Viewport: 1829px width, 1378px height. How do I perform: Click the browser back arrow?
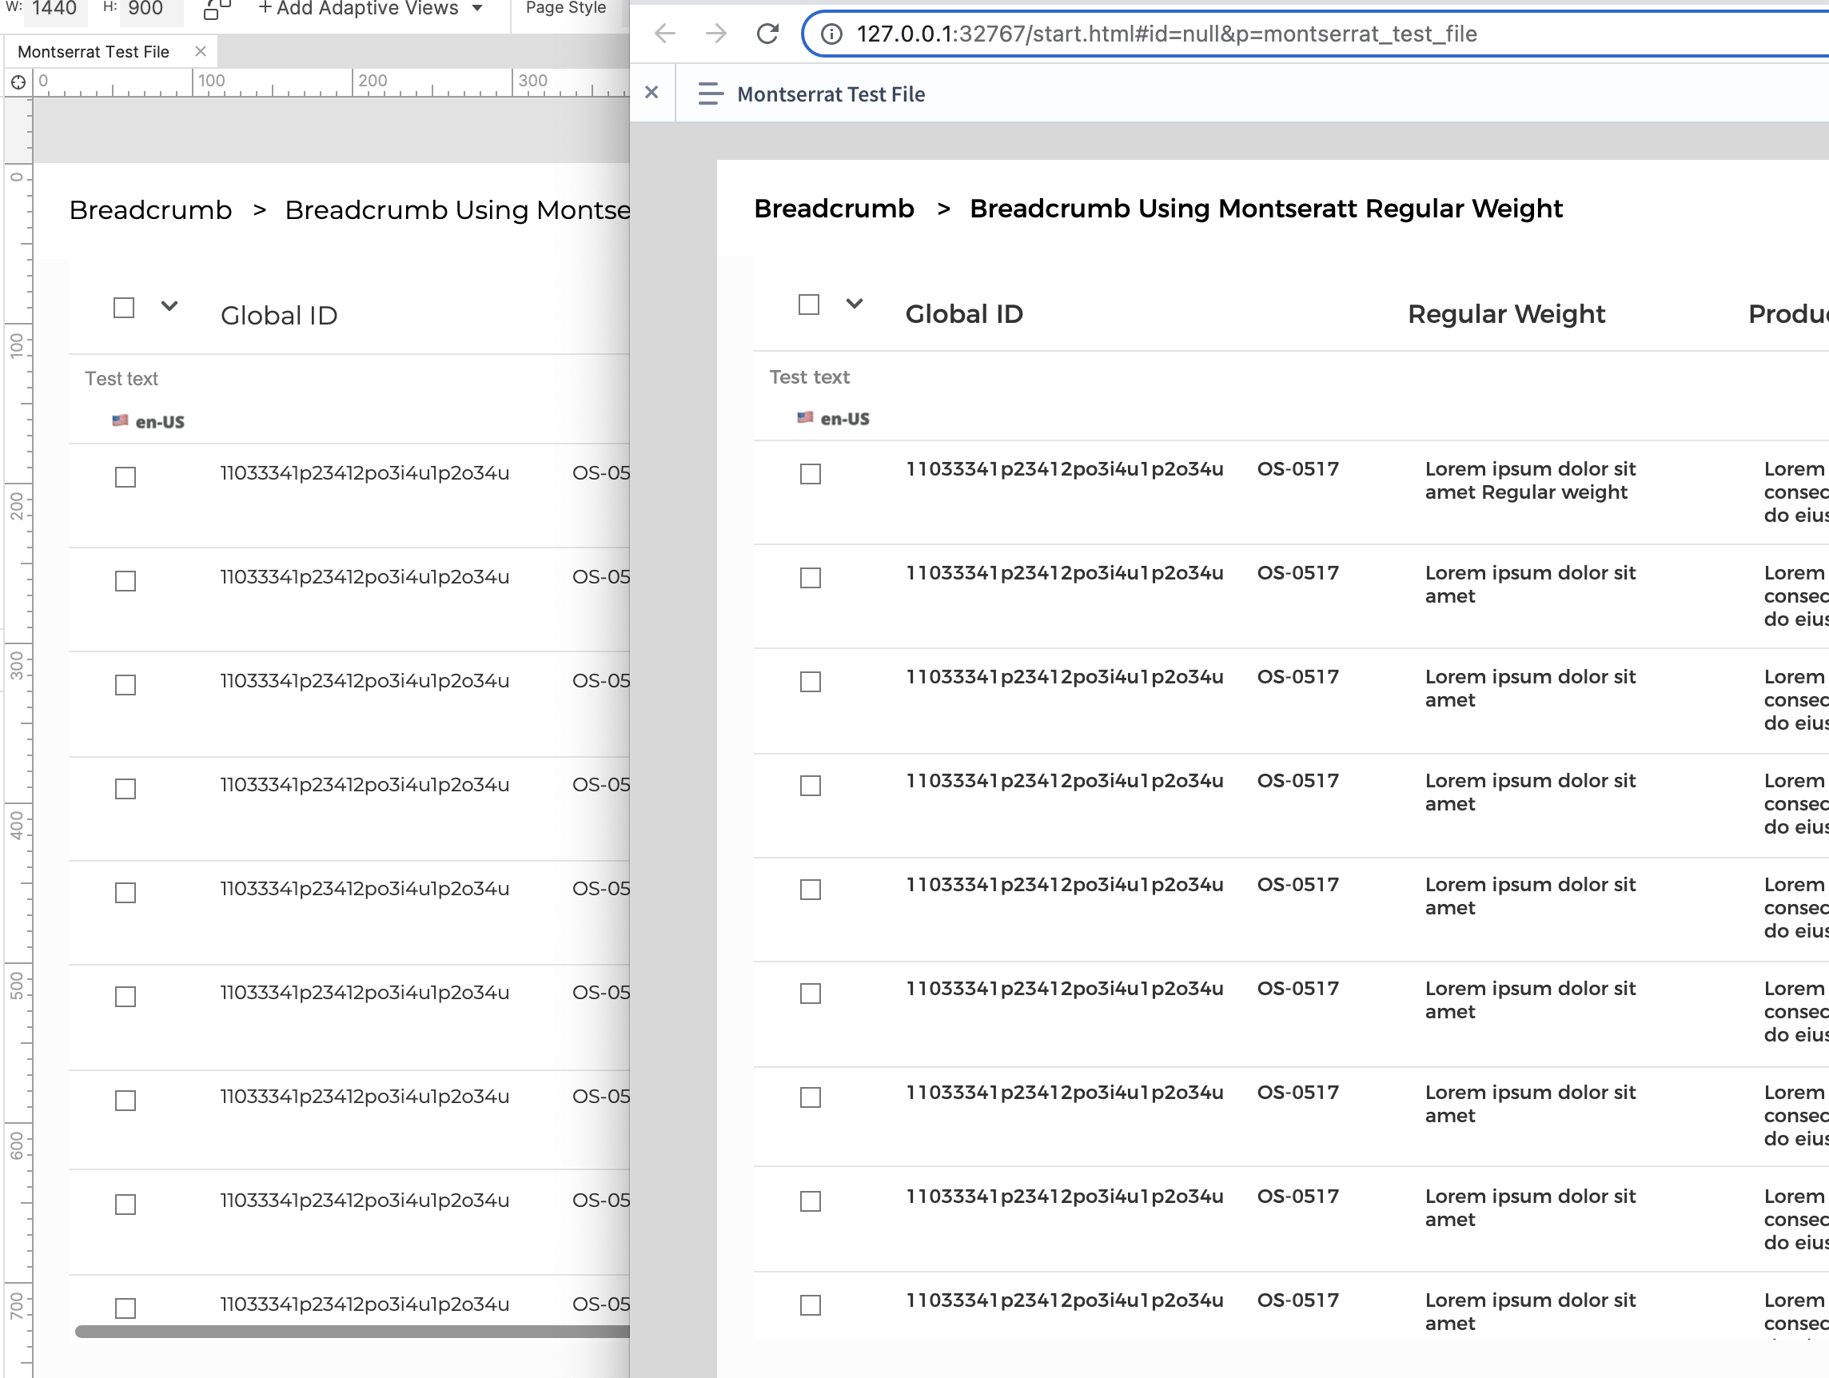[664, 34]
